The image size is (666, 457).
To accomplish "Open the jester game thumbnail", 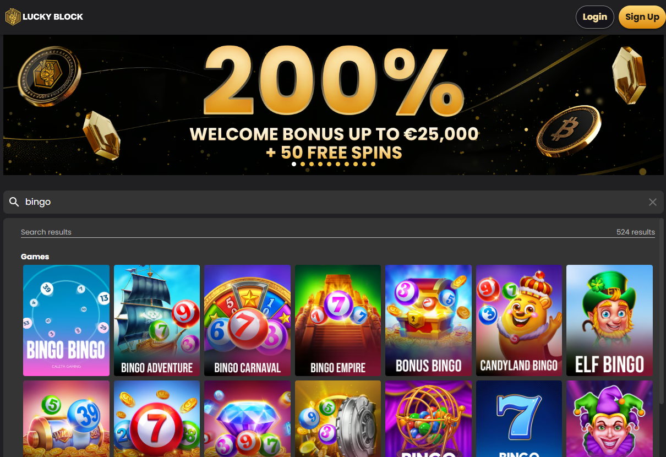I will [x=609, y=419].
